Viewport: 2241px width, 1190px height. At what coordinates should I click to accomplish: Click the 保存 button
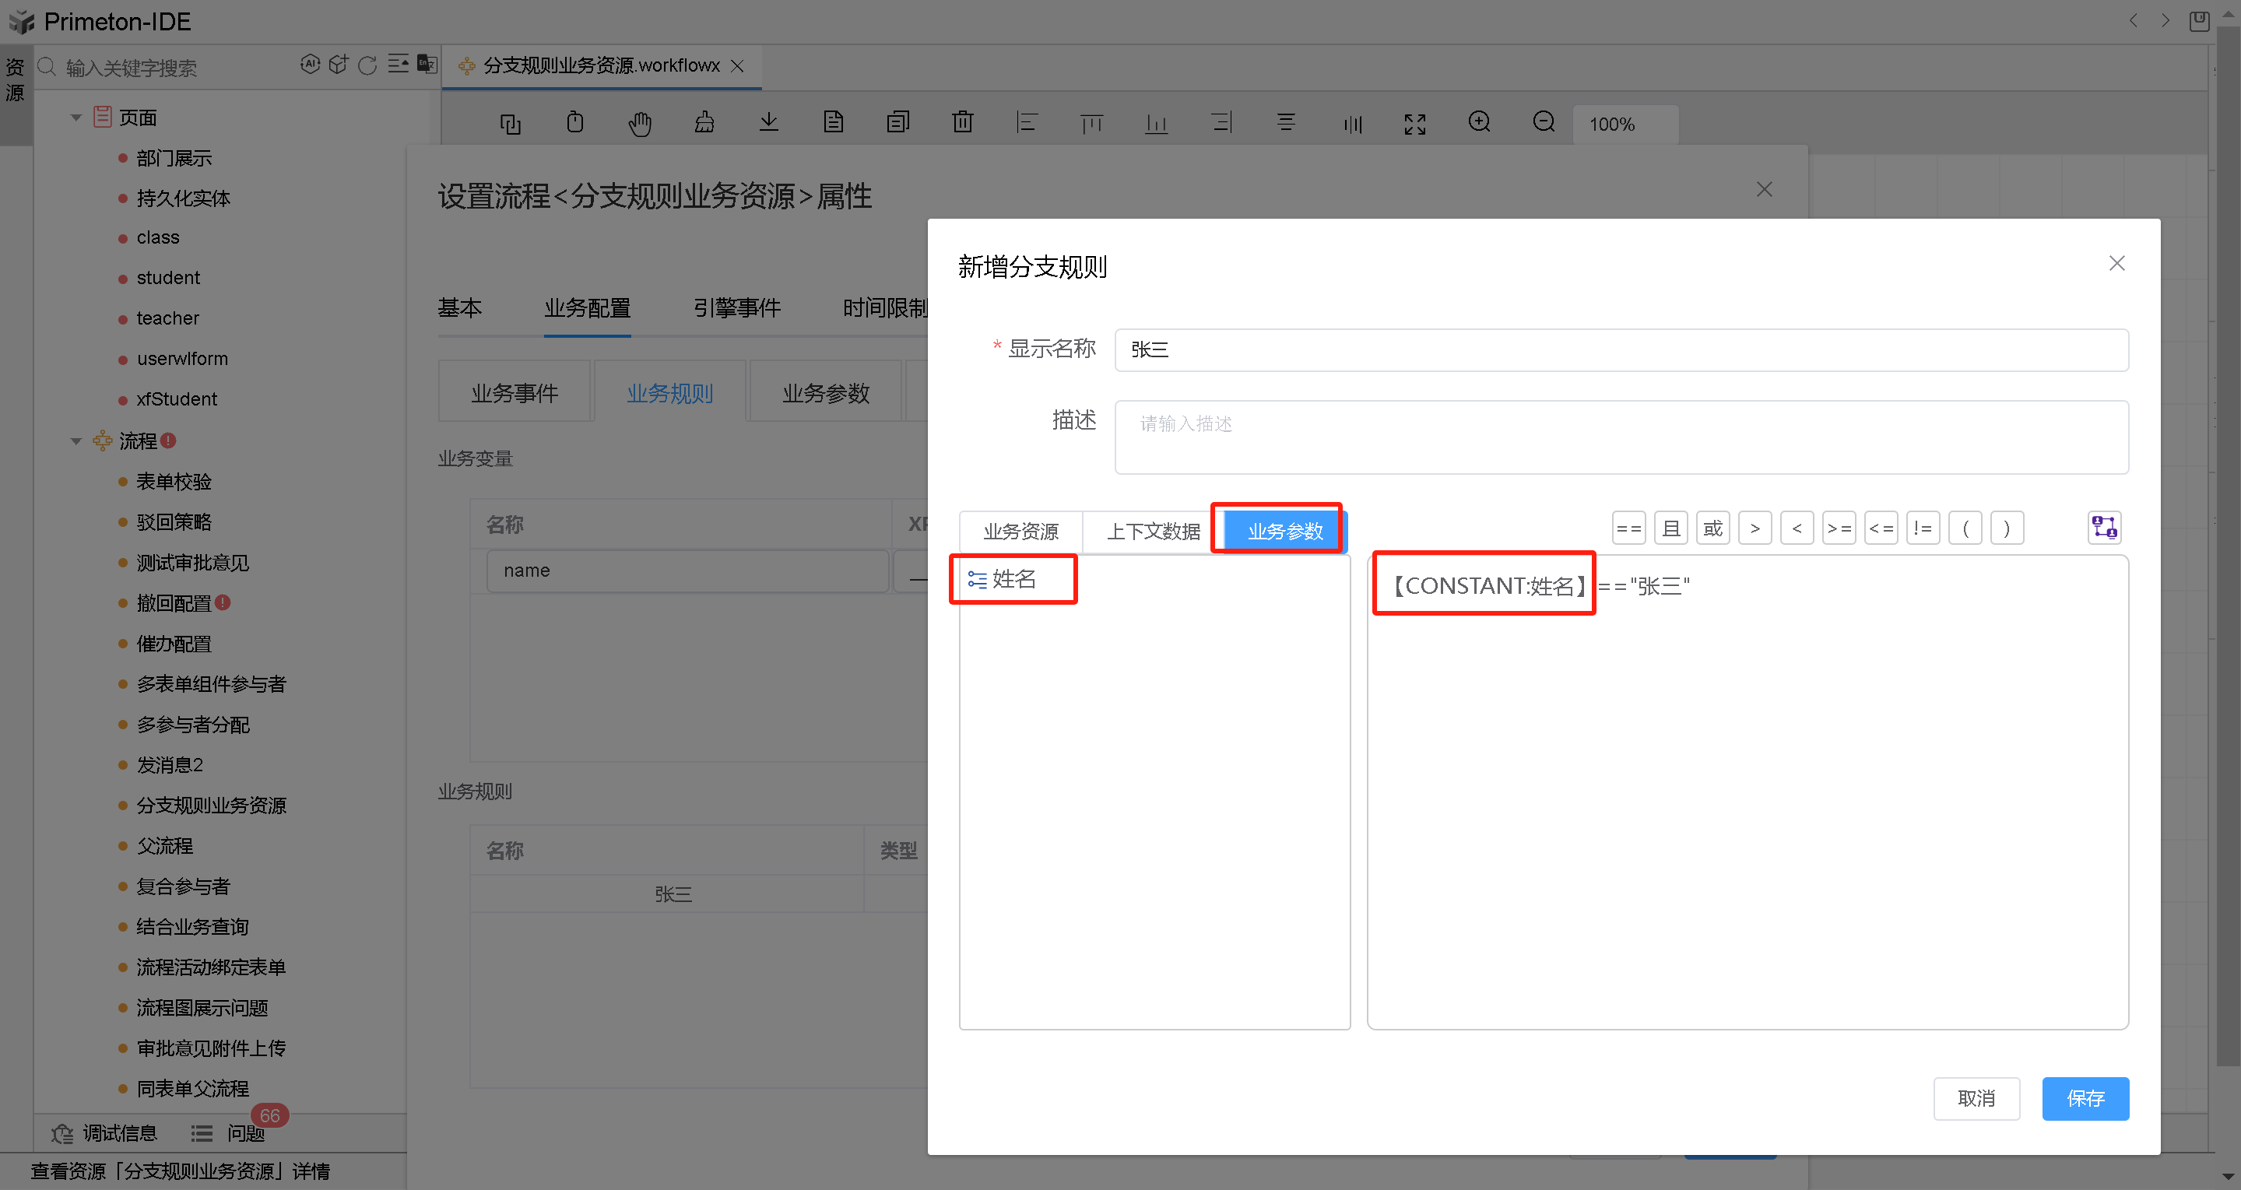pyautogui.click(x=2085, y=1098)
